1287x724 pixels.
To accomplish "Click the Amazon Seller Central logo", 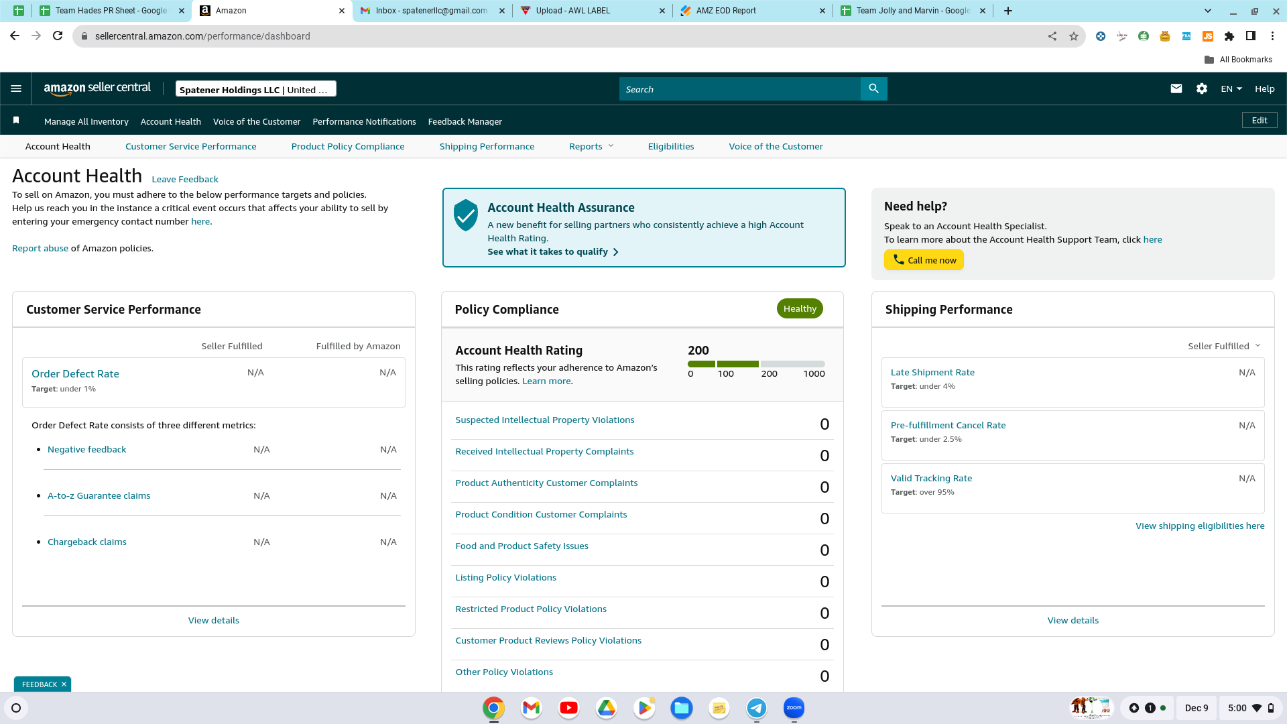I will 97,88.
